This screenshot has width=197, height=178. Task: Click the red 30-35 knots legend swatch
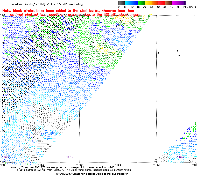[162, 3]
